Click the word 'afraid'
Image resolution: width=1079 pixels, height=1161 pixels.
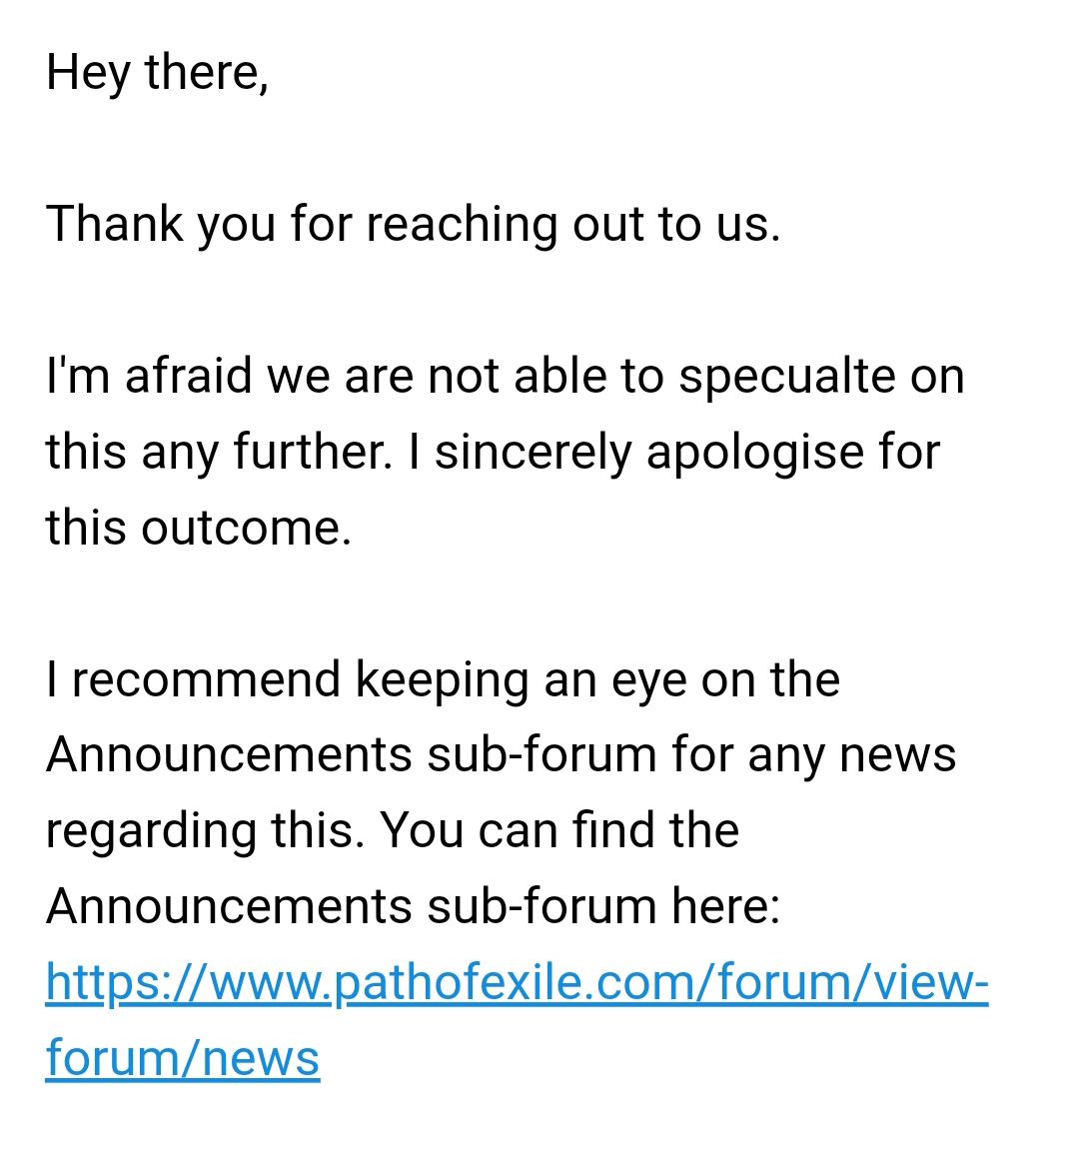188,376
